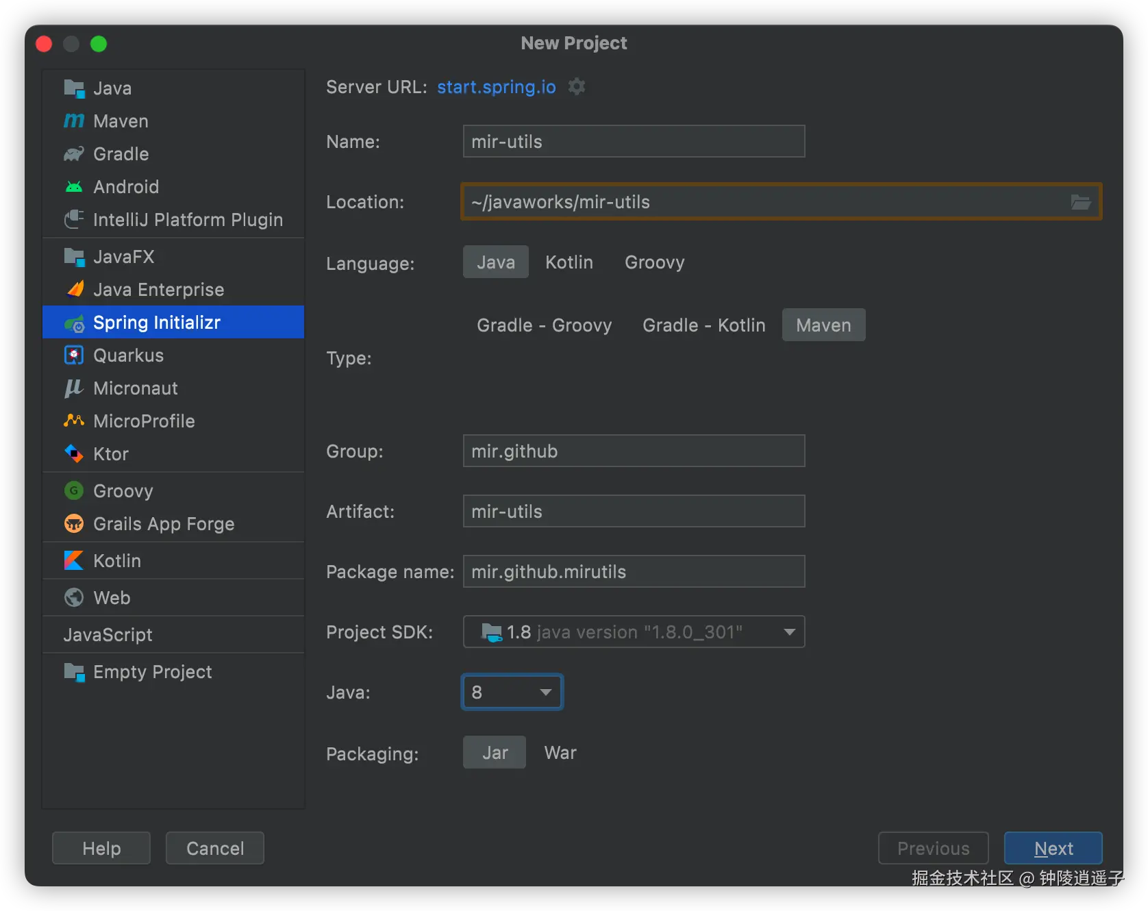This screenshot has height=911, width=1148.
Task: Choose Kotlin as the project language
Action: (x=569, y=262)
